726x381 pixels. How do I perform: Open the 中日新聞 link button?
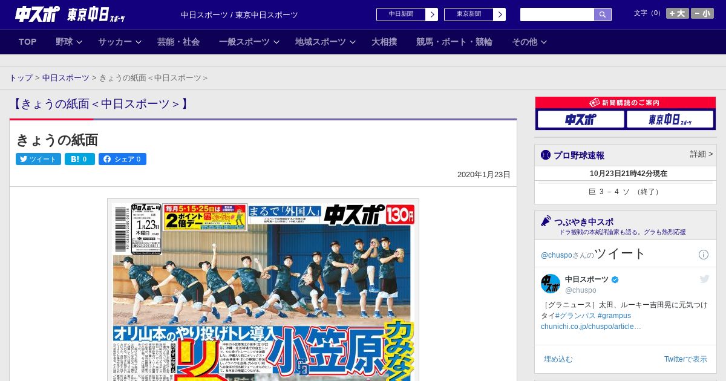click(x=407, y=15)
